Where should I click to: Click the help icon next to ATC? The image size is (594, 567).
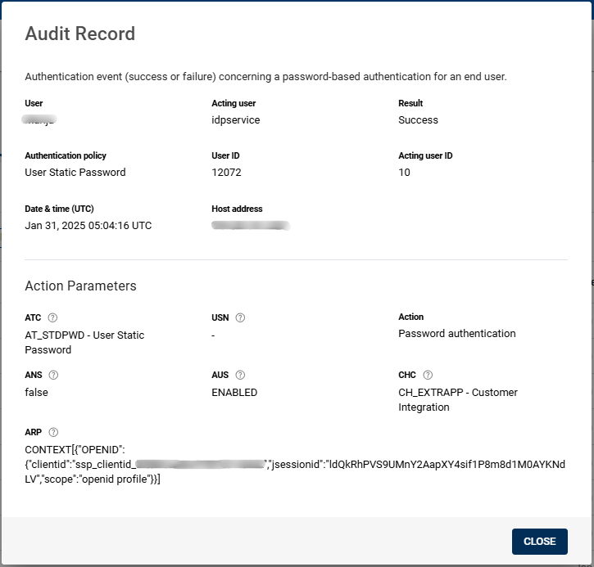53,317
